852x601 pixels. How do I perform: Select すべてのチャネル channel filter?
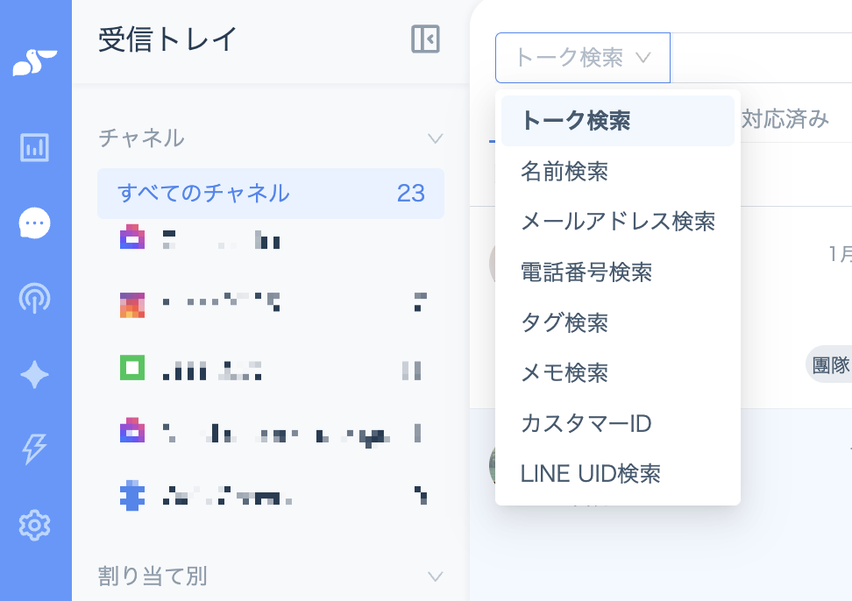[x=271, y=194]
